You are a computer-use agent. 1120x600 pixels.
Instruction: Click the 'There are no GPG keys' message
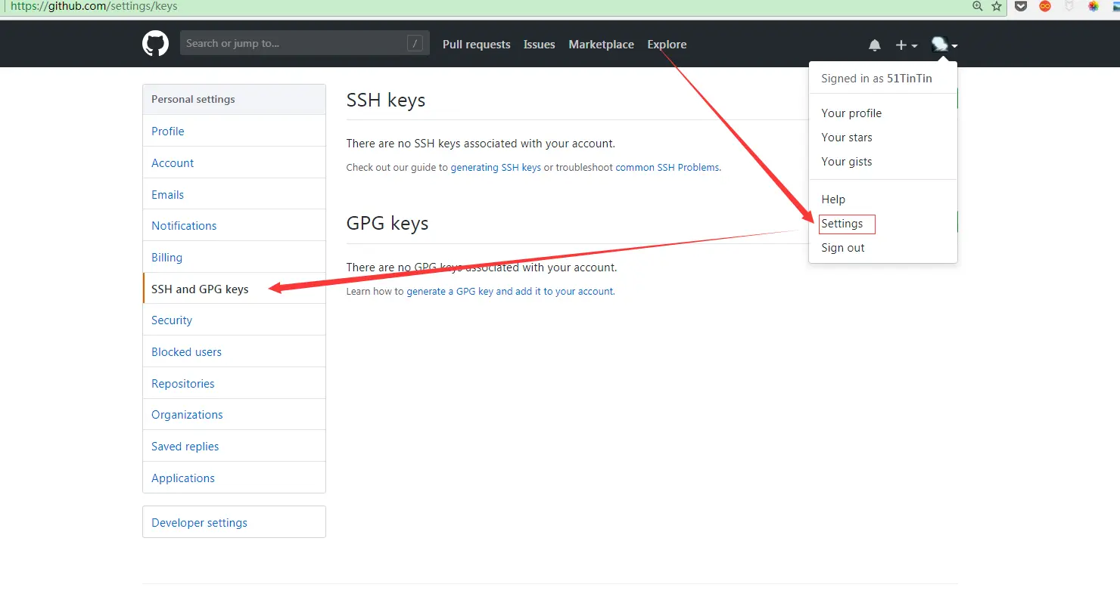pyautogui.click(x=482, y=268)
